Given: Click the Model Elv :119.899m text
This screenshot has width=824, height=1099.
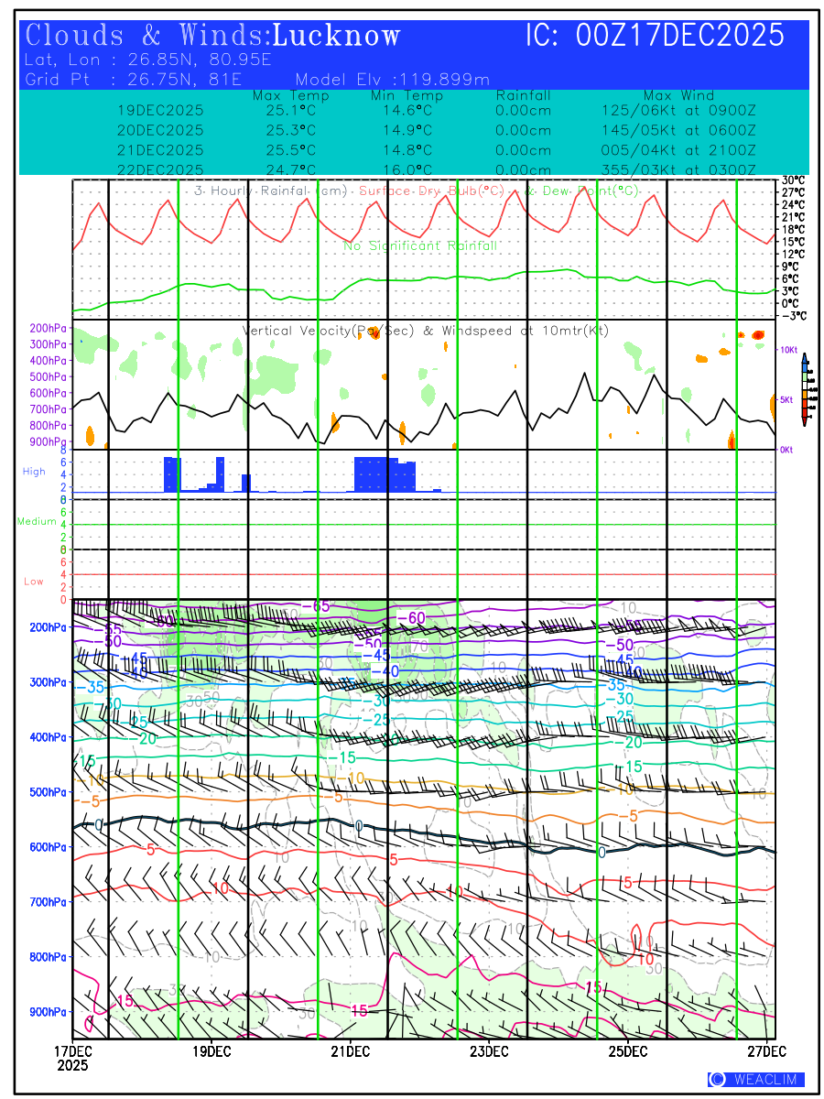Looking at the screenshot, I should [393, 79].
